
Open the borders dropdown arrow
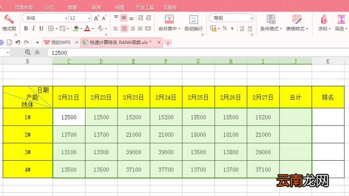tap(57, 29)
